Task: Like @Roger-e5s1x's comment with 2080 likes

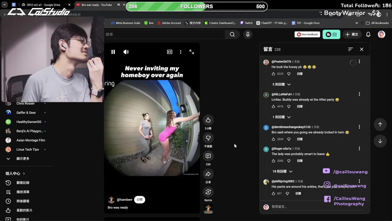Action: (273, 161)
